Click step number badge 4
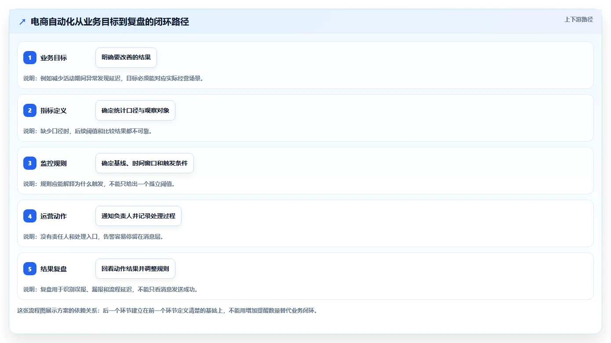The image size is (611, 343). (x=30, y=216)
